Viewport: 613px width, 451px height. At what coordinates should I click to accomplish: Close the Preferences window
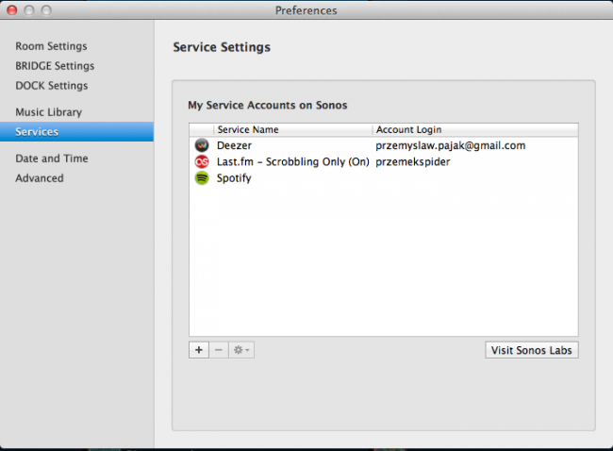12,10
